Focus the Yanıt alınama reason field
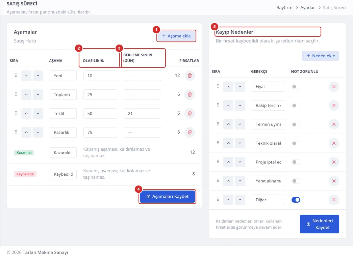This screenshot has height=259, width=353. point(268,181)
